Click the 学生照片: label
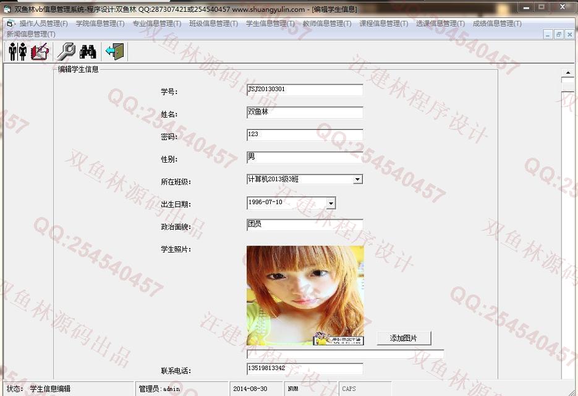Image resolution: width=578 pixels, height=396 pixels. click(x=176, y=249)
